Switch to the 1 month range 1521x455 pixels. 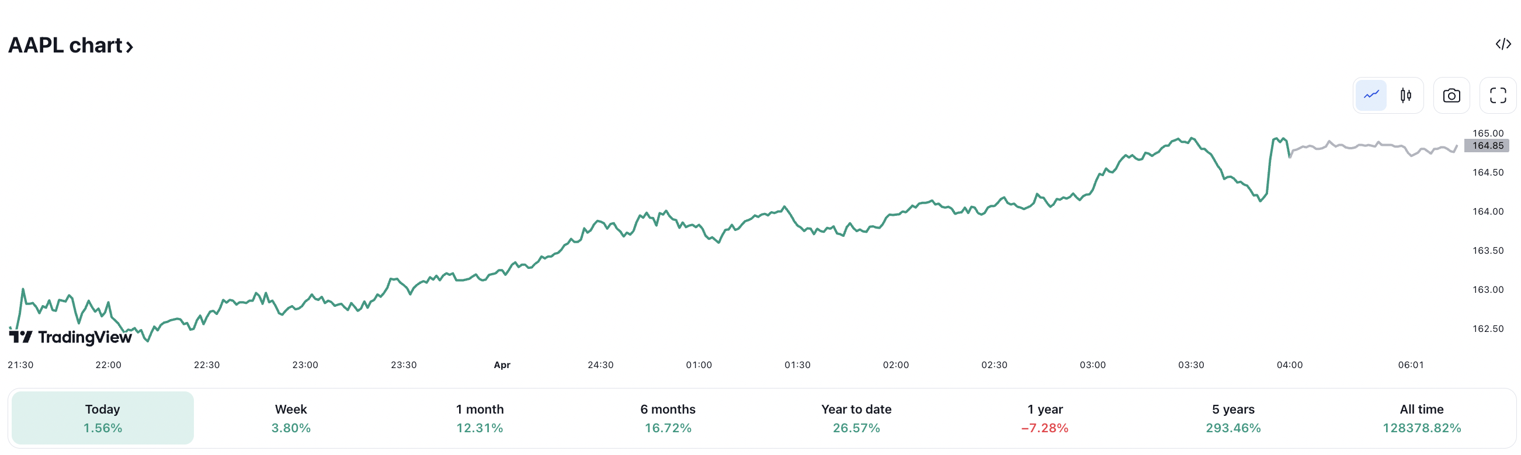pyautogui.click(x=480, y=418)
